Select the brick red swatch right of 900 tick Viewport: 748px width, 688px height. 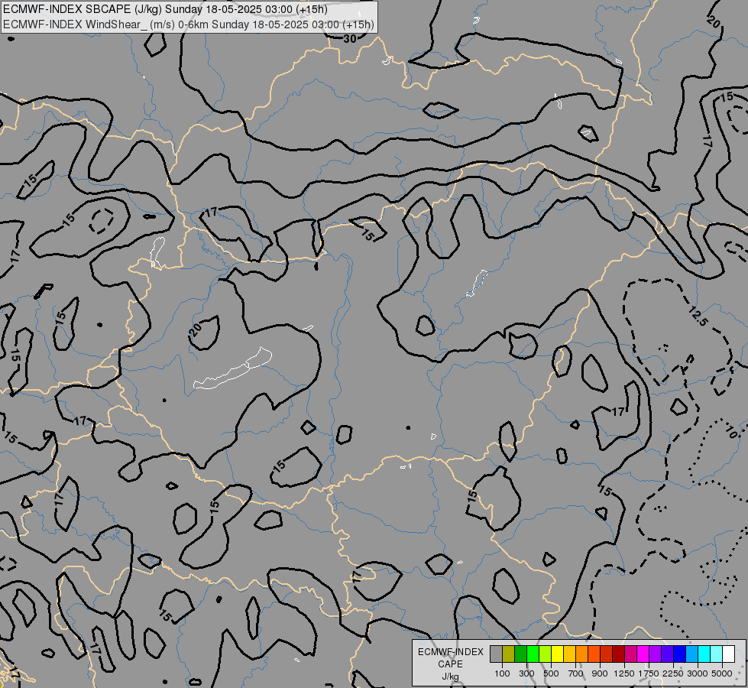tap(607, 654)
